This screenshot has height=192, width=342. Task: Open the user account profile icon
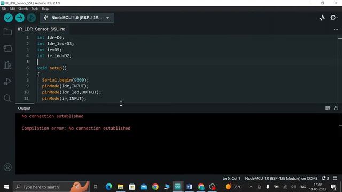[x=7, y=167]
